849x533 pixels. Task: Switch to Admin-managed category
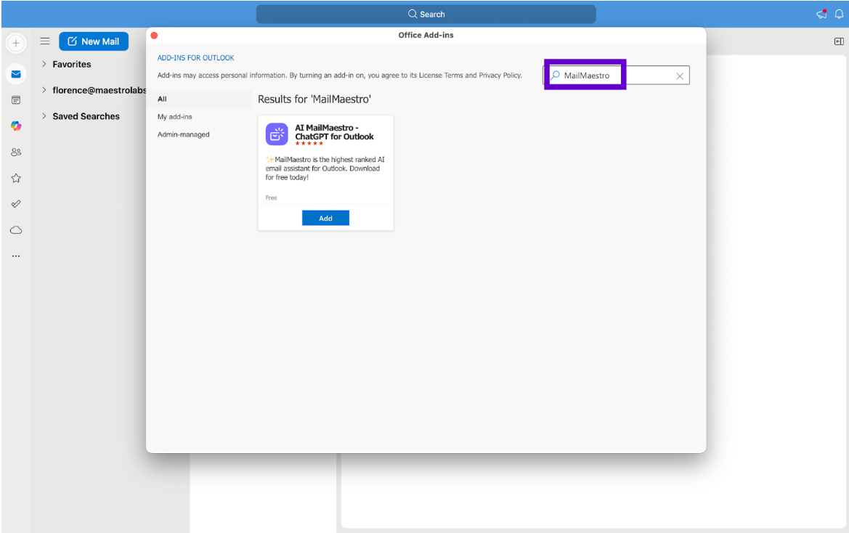(183, 135)
